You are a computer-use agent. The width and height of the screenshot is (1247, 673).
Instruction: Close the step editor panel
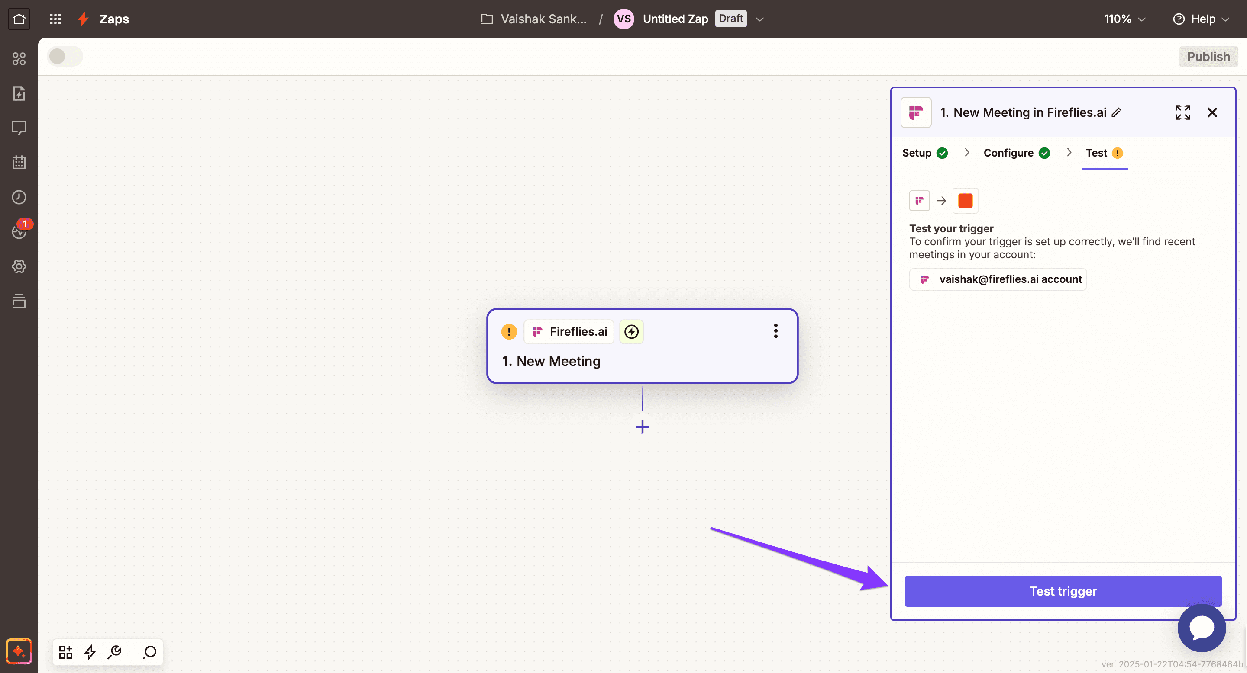(1212, 112)
